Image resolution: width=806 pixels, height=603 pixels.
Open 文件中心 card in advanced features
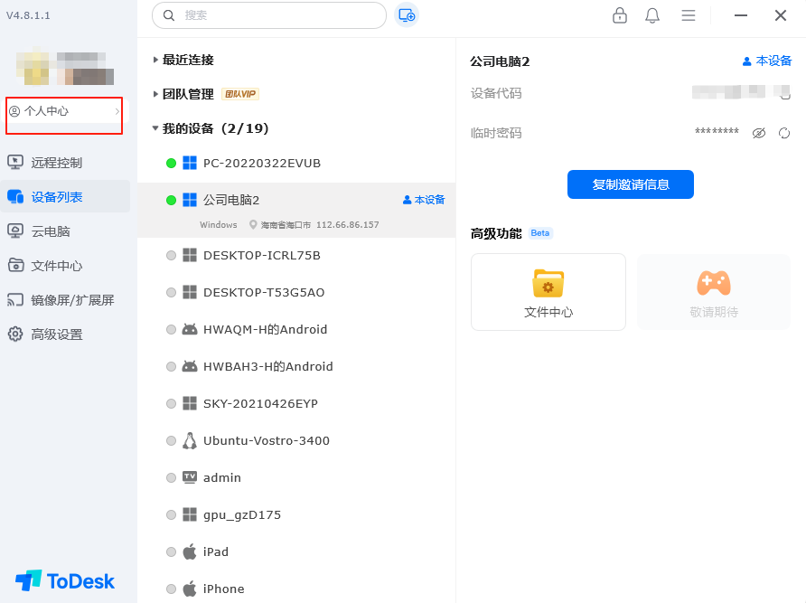(x=548, y=292)
